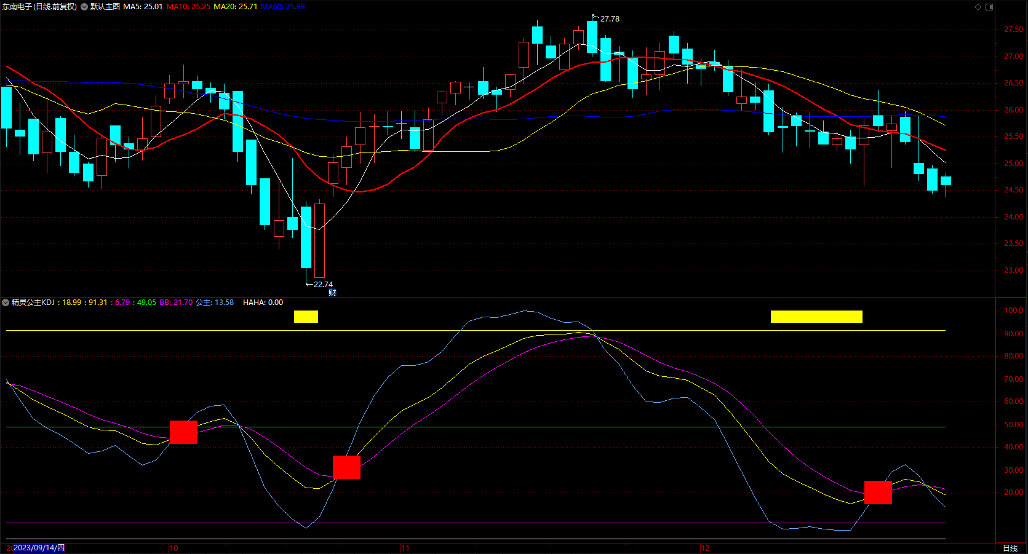Click the 100.0 KDJ axis label
The height and width of the screenshot is (554, 1028).
[x=1014, y=311]
